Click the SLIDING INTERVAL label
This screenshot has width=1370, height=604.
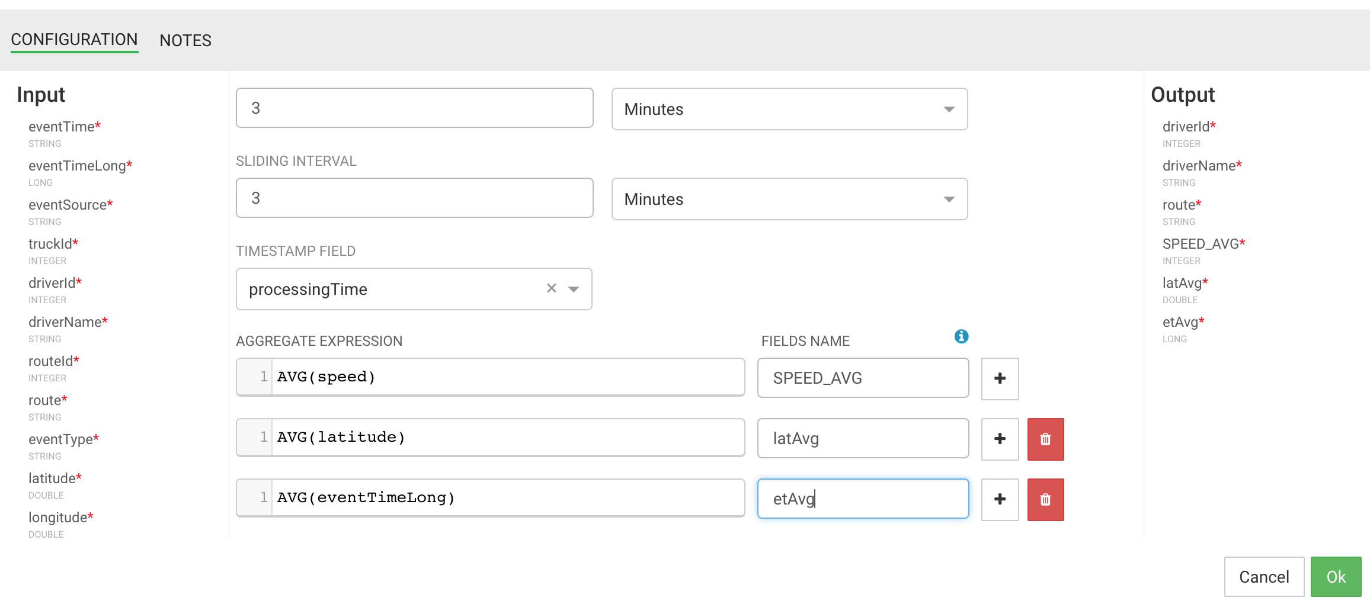tap(296, 161)
